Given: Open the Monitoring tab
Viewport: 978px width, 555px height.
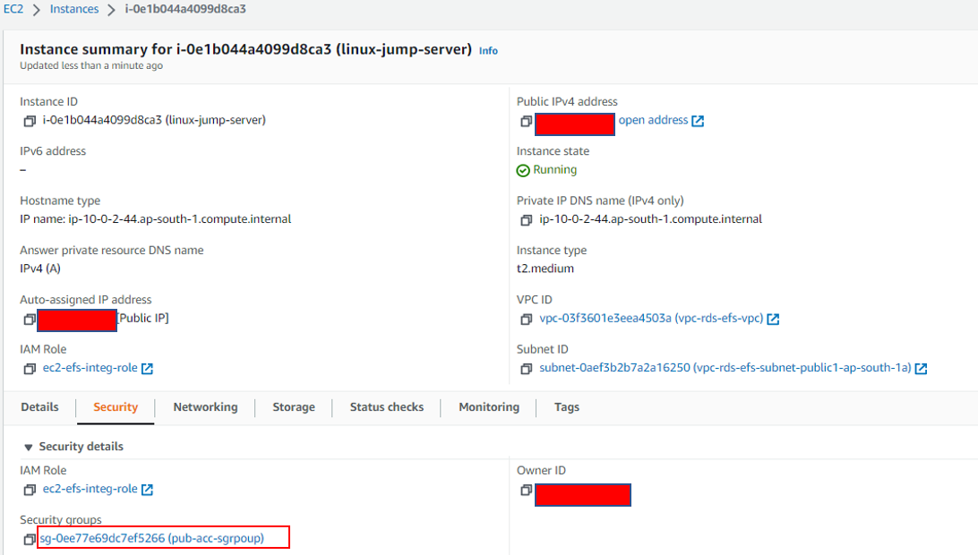Looking at the screenshot, I should point(489,407).
